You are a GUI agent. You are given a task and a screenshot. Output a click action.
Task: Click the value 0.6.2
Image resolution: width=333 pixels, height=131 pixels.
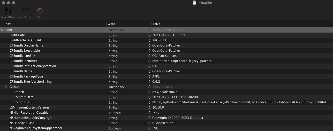(x=156, y=82)
